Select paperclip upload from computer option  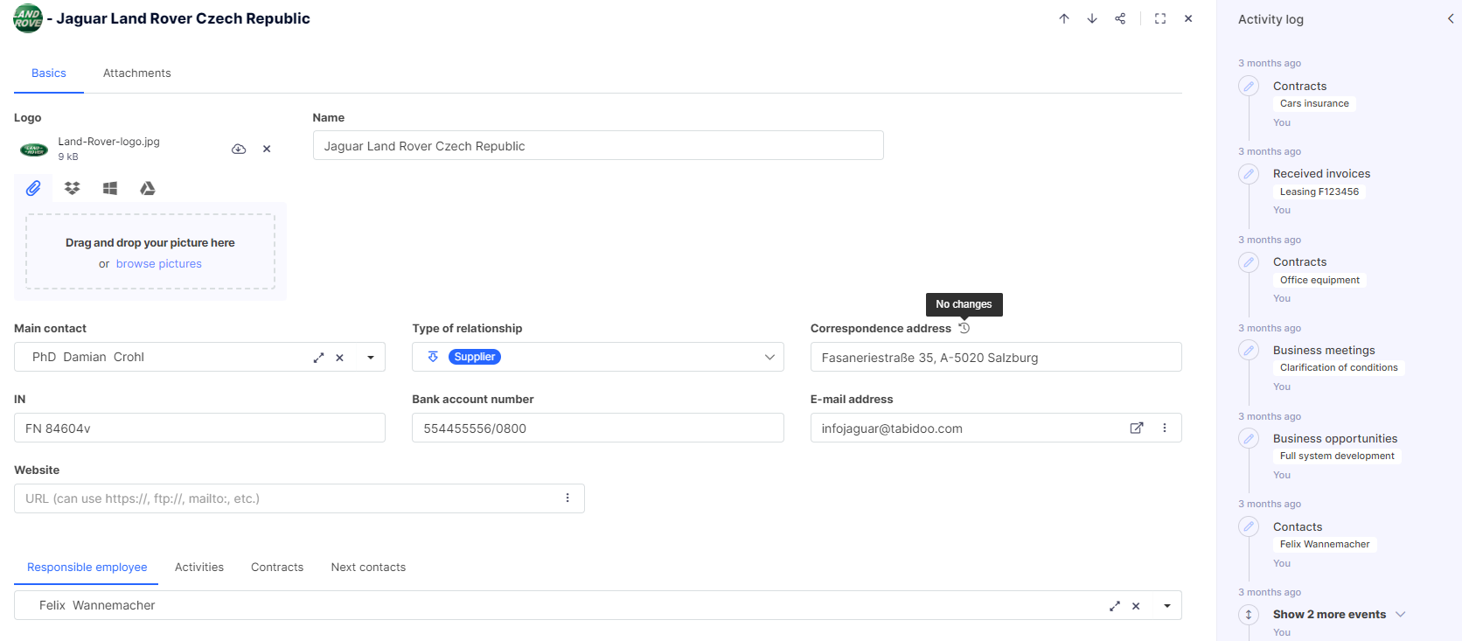click(33, 188)
